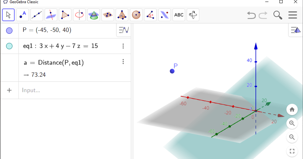The image size is (303, 159).
Task: Open the algebra view sorting options
Action: click(123, 30)
